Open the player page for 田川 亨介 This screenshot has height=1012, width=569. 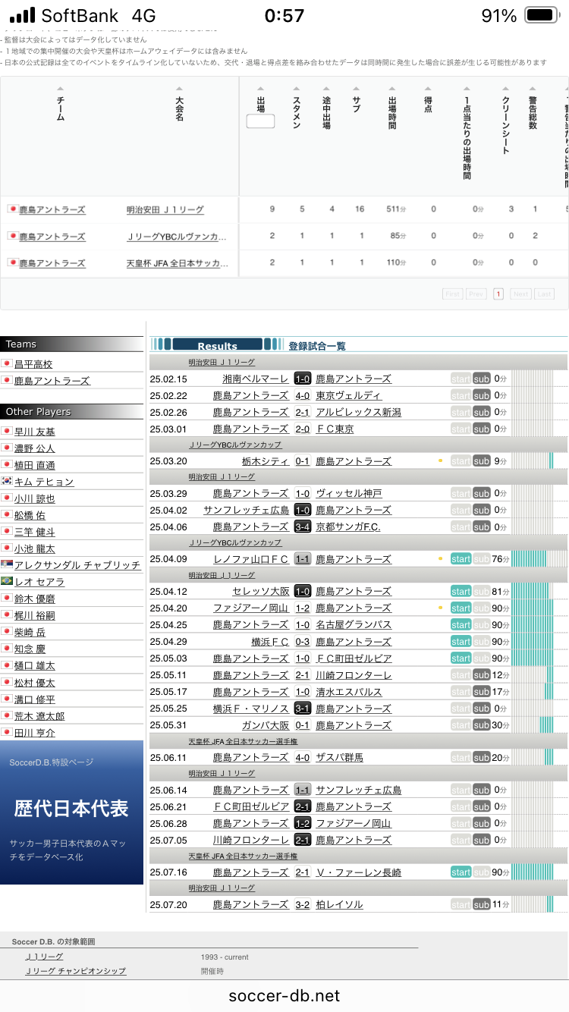35,733
